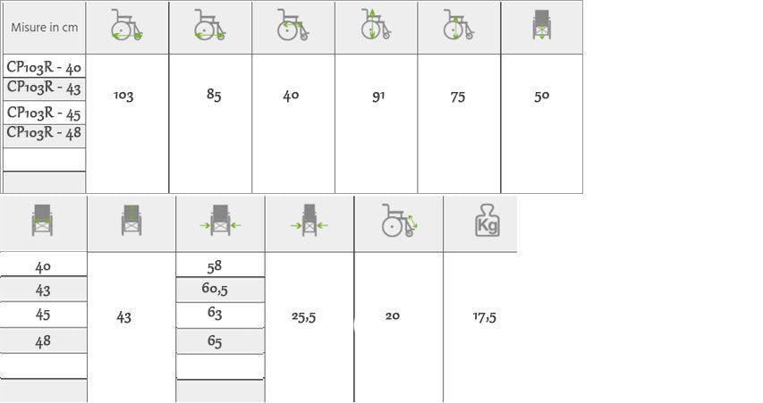Click the Kg weight icon
The width and height of the screenshot is (763, 403).
(487, 221)
